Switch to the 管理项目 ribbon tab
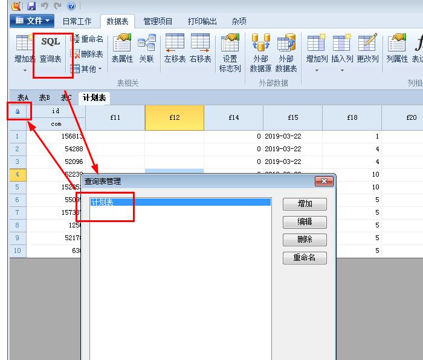 coord(158,21)
